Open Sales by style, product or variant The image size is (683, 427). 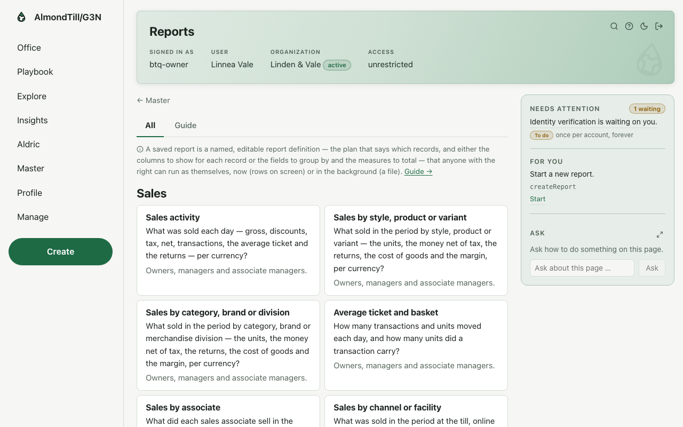point(416,250)
